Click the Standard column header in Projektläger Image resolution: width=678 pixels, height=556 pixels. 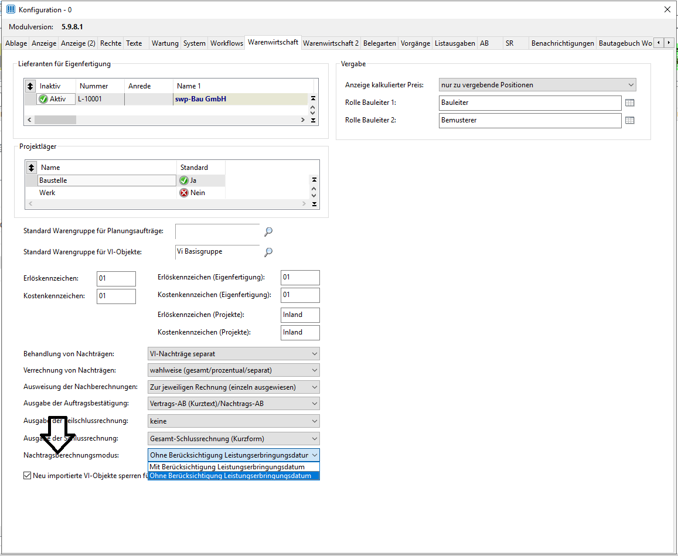201,168
